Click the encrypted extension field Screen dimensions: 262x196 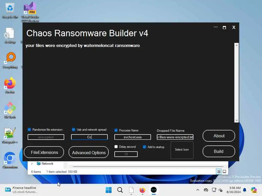click(46, 137)
